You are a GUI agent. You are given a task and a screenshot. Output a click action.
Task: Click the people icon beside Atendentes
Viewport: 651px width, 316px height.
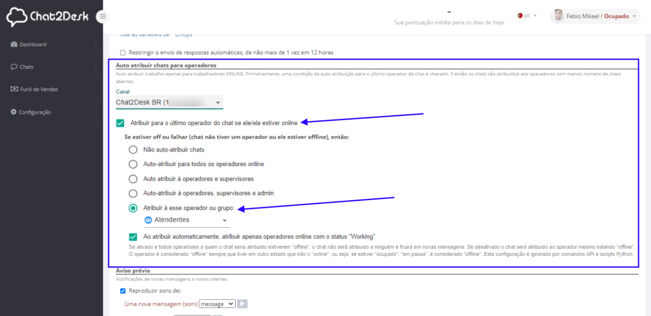pos(148,220)
